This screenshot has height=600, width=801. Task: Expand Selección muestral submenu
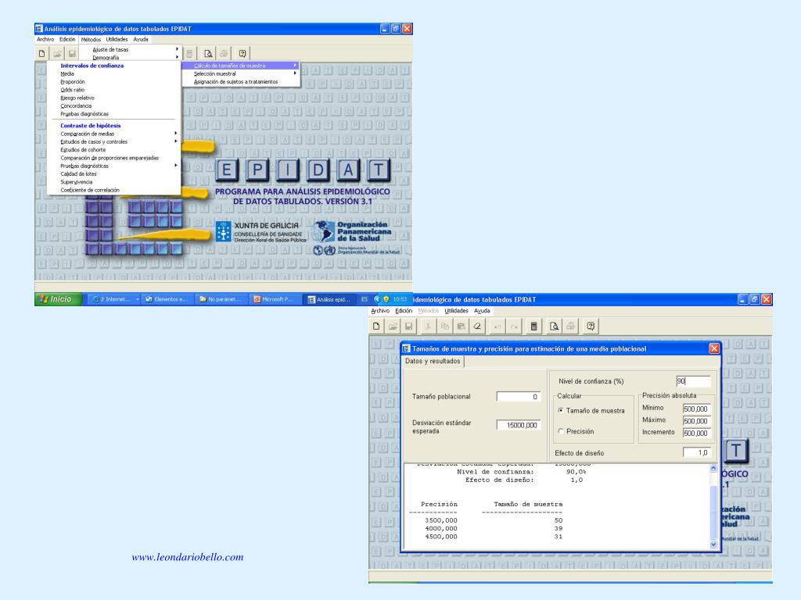tap(241, 73)
